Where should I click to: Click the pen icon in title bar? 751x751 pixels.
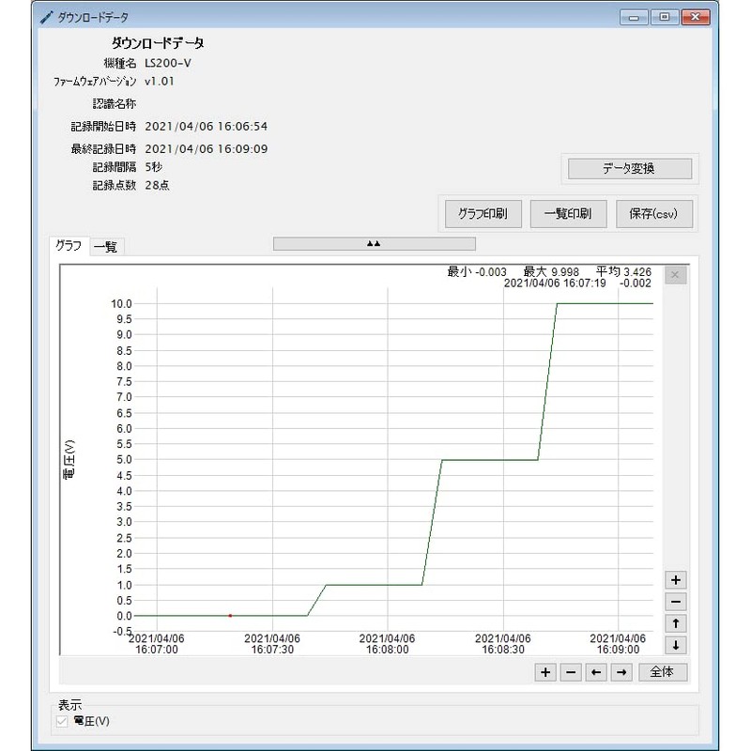(x=46, y=17)
